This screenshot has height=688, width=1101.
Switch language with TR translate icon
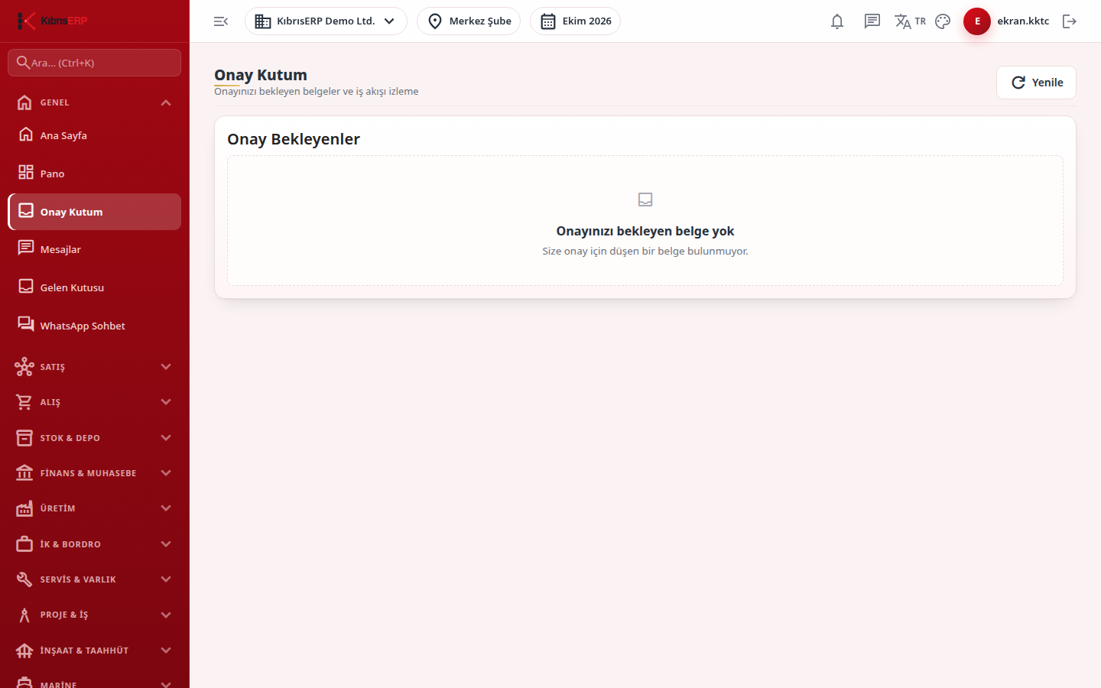910,21
